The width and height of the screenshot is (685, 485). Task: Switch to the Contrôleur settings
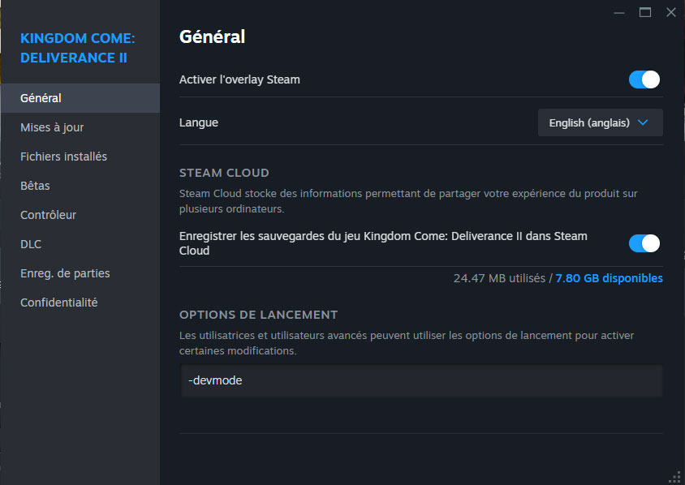click(x=80, y=215)
